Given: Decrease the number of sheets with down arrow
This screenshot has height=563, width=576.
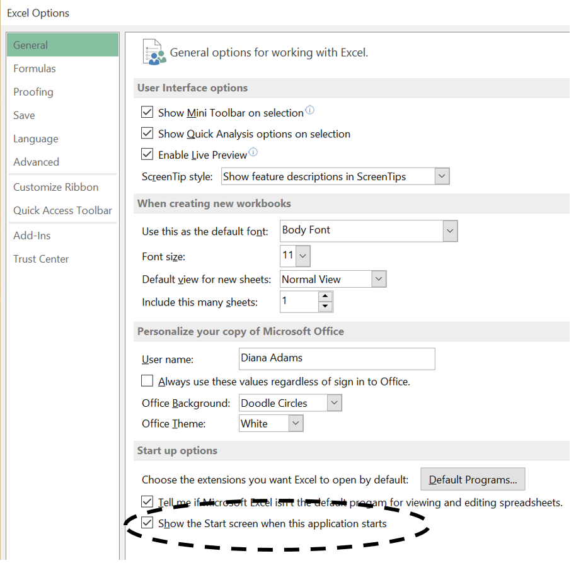Looking at the screenshot, I should click(325, 306).
